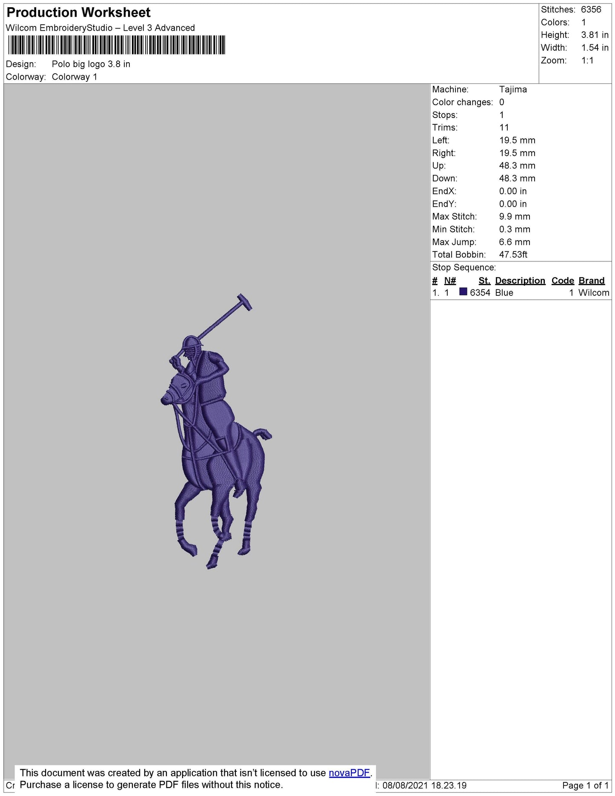The image size is (615, 796).
Task: Click the 'EndX:' label
Action: pyautogui.click(x=444, y=191)
